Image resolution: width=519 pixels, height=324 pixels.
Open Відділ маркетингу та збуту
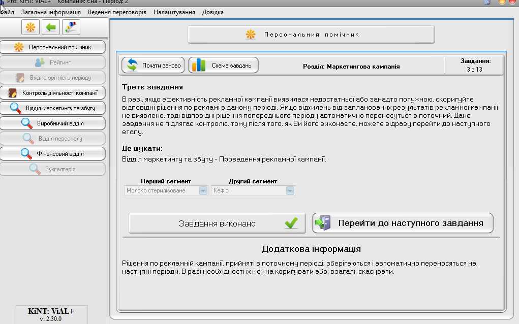pyautogui.click(x=53, y=108)
